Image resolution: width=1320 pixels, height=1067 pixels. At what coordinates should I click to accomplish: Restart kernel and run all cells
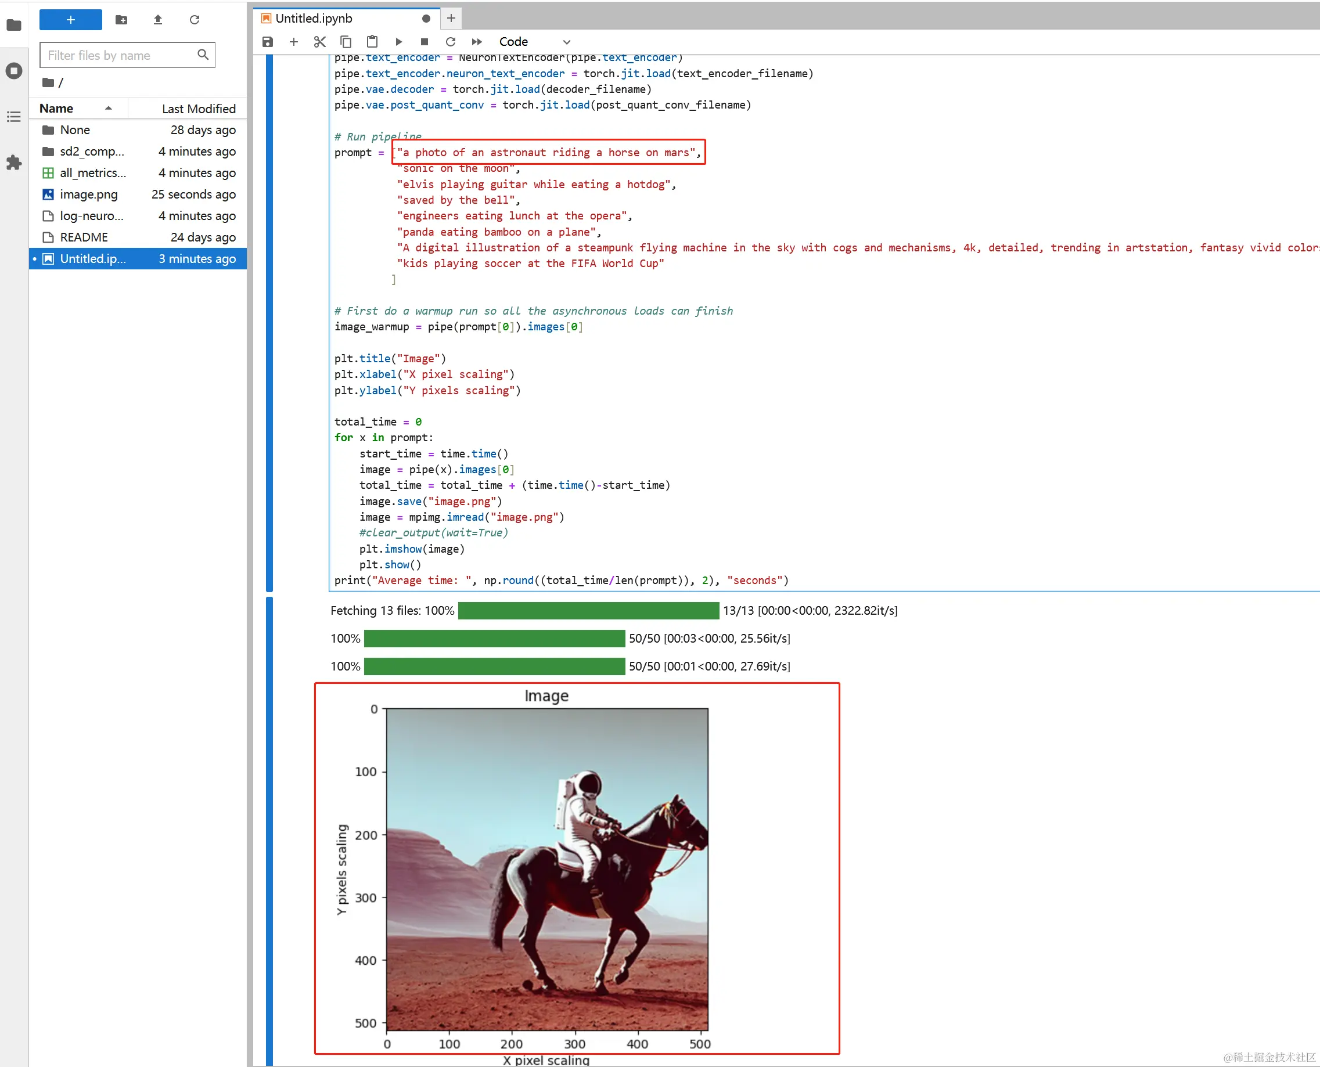tap(476, 42)
